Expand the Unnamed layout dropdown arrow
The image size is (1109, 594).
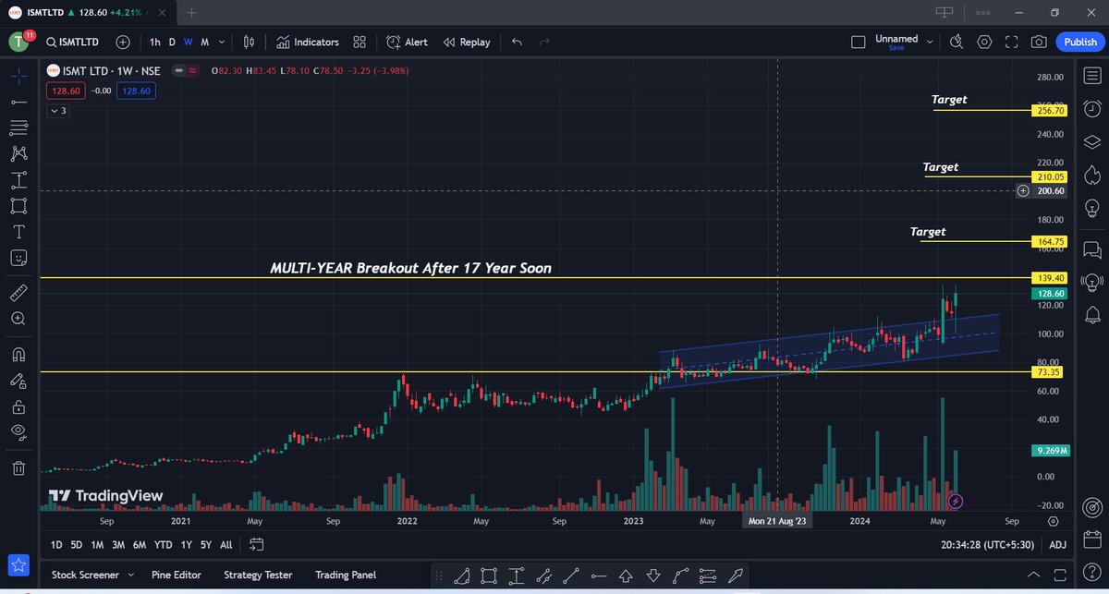point(930,42)
